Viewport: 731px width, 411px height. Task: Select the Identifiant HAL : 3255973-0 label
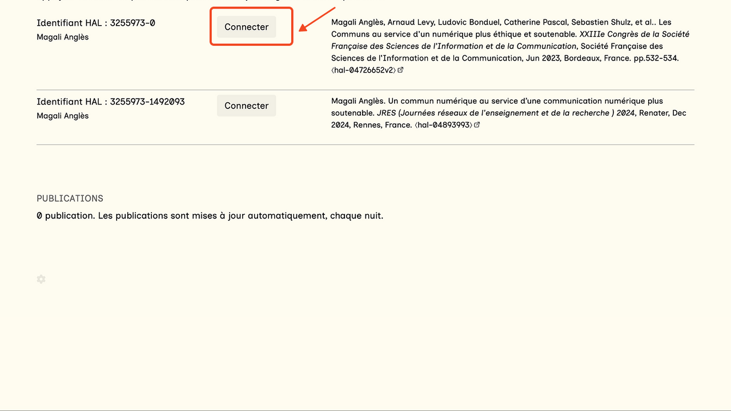pos(96,23)
